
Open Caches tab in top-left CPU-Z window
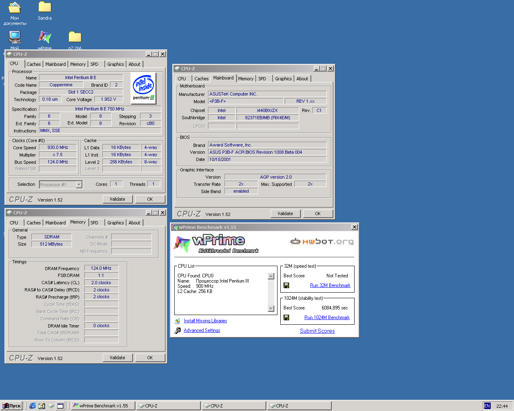(34, 64)
